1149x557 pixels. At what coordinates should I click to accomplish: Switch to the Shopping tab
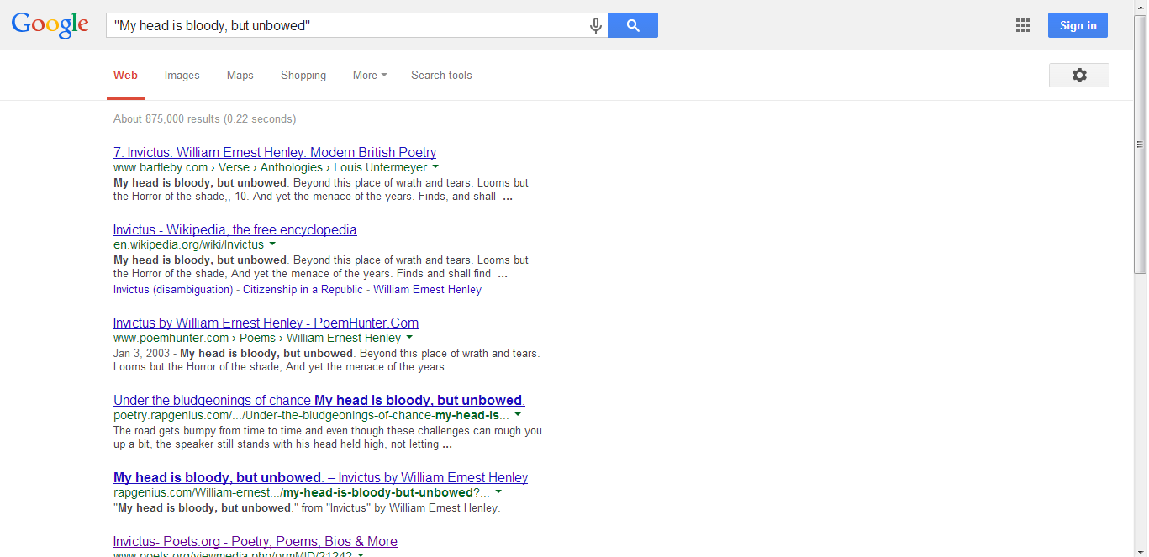tap(303, 75)
